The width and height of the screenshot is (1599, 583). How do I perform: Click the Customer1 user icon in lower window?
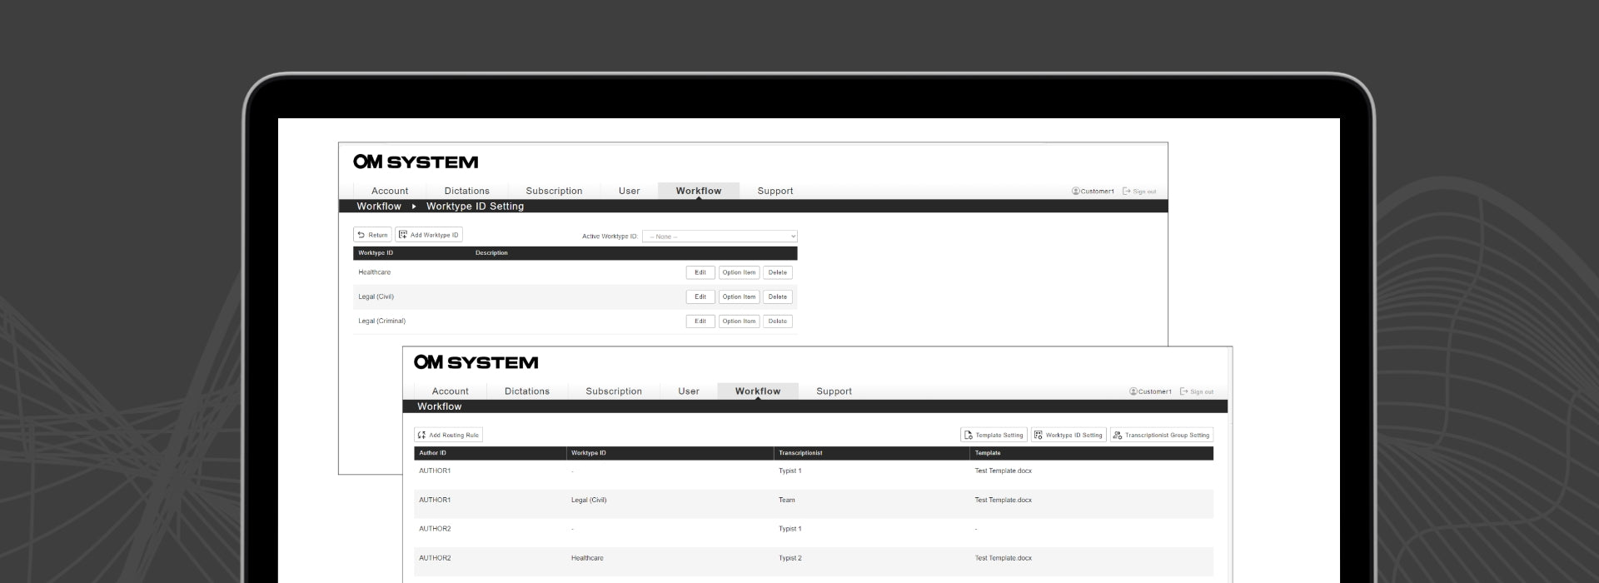click(1133, 391)
